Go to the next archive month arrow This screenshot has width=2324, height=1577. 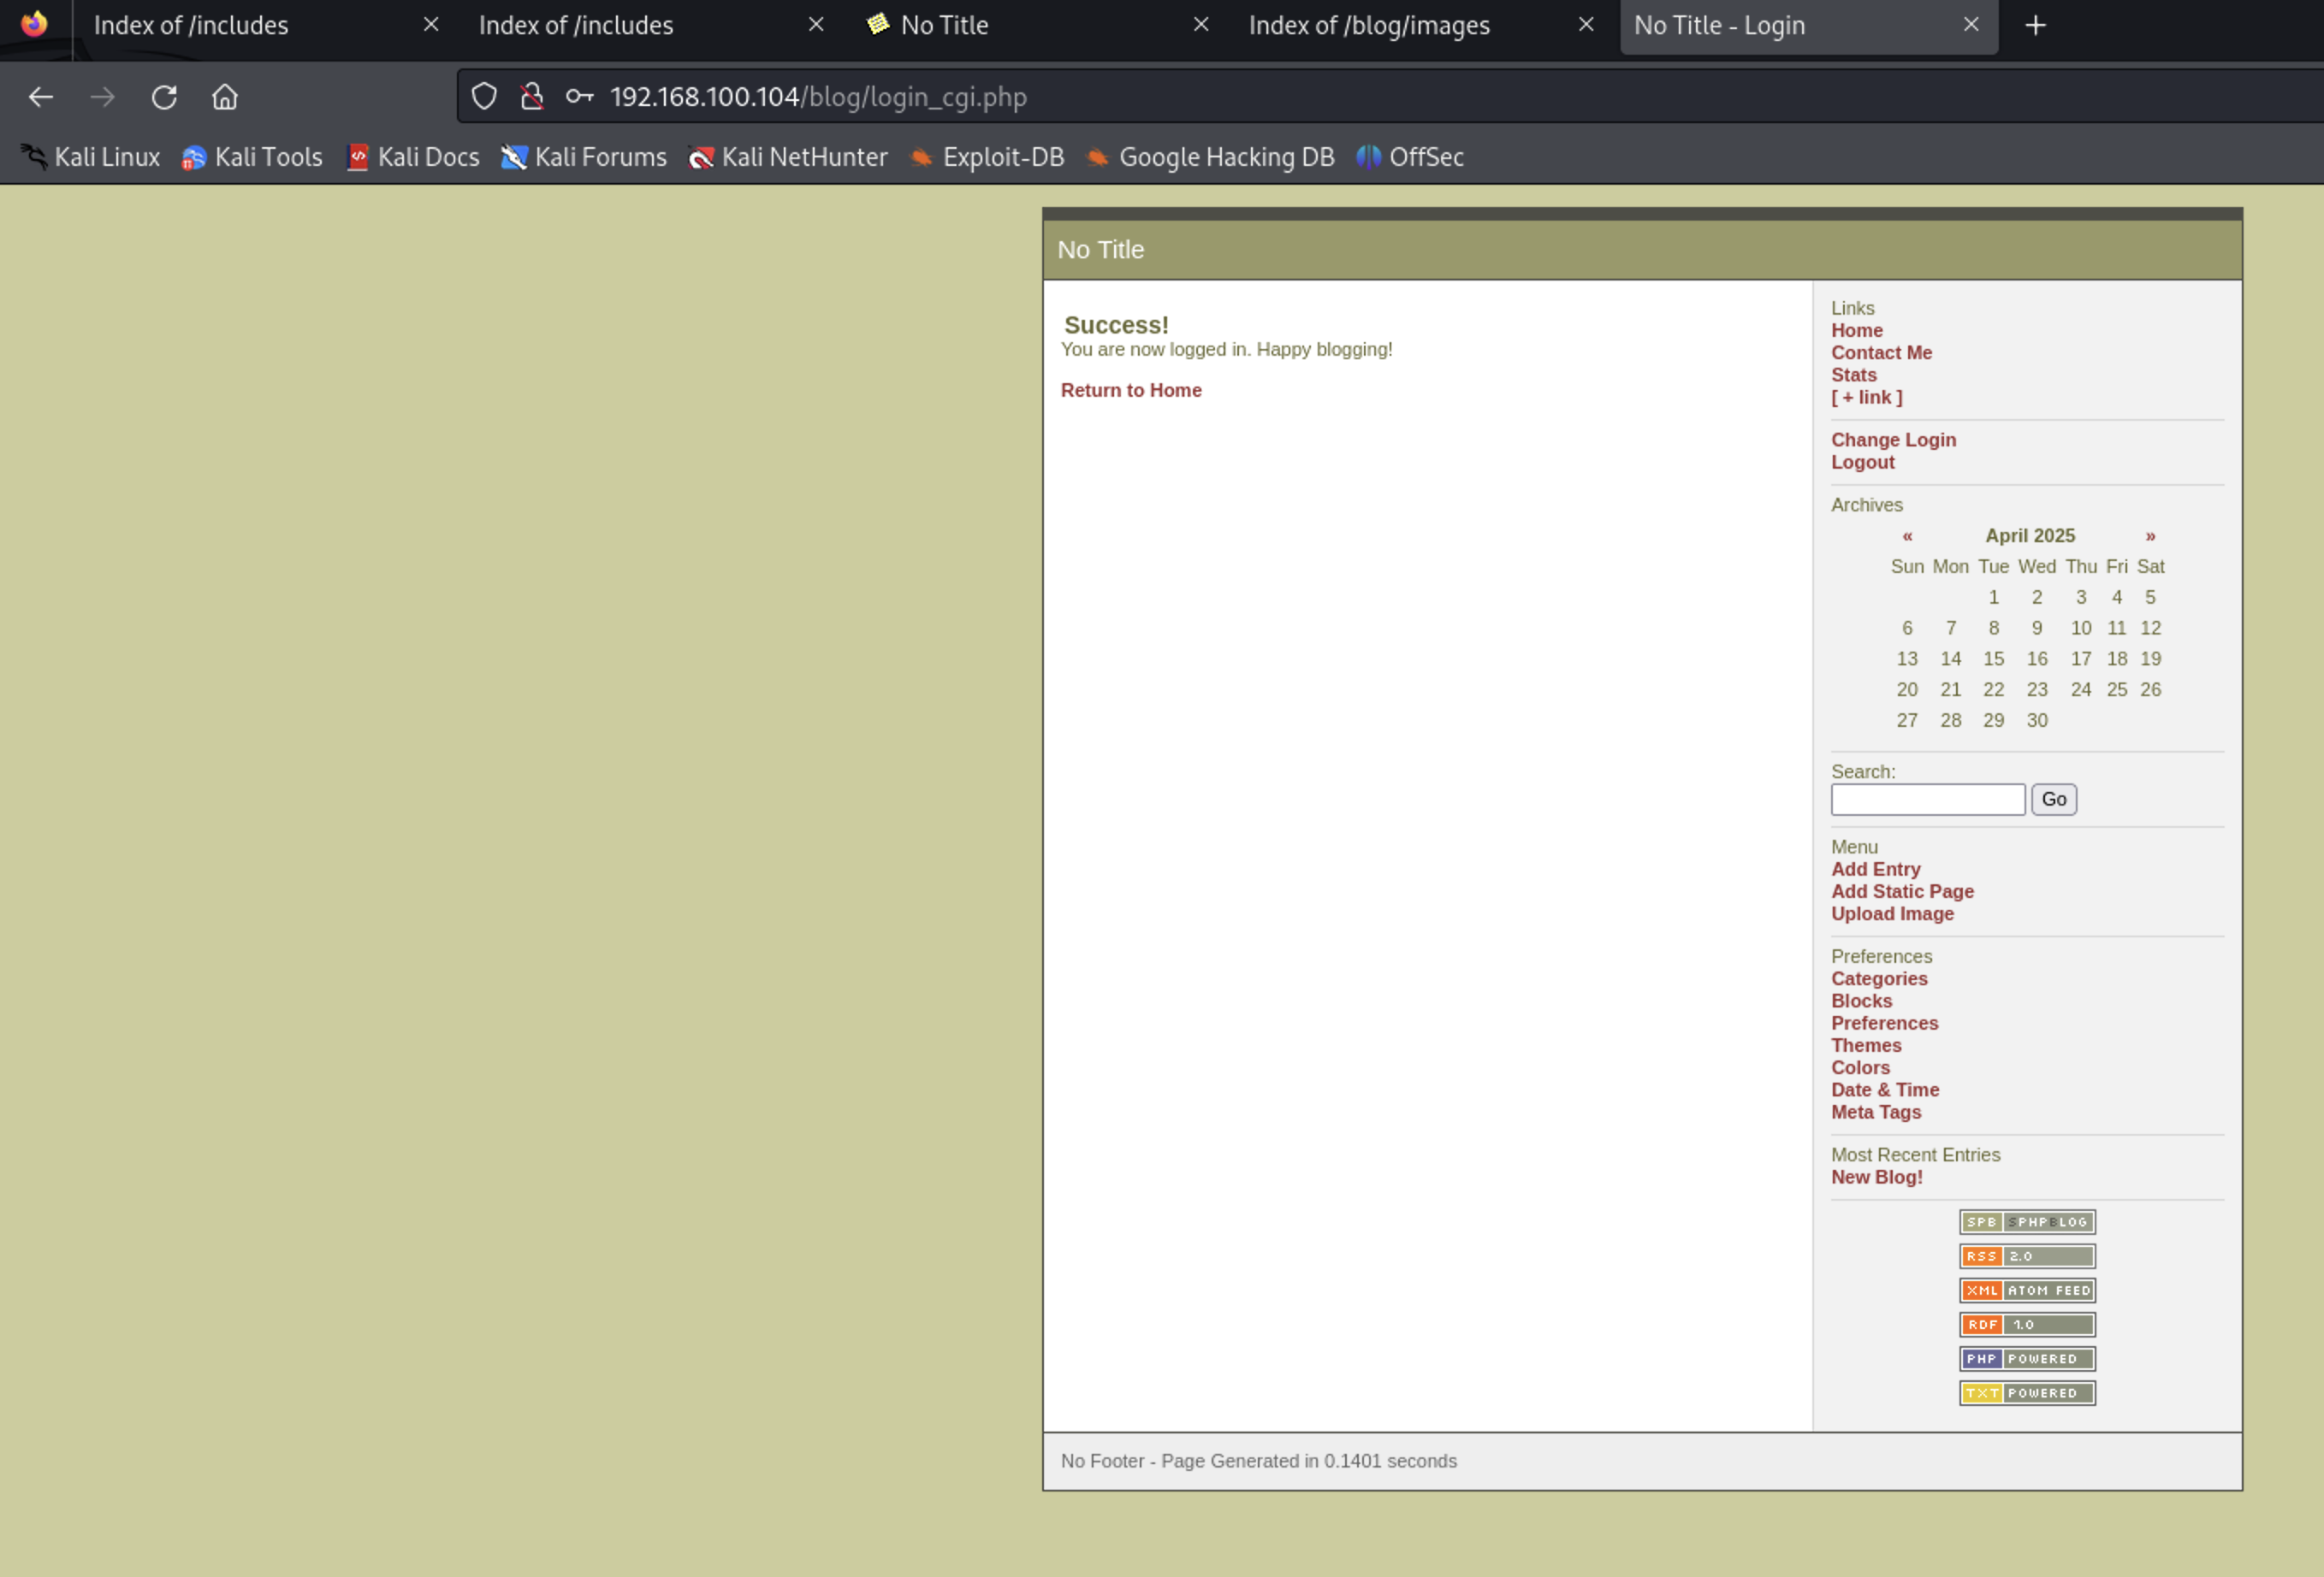[2150, 535]
